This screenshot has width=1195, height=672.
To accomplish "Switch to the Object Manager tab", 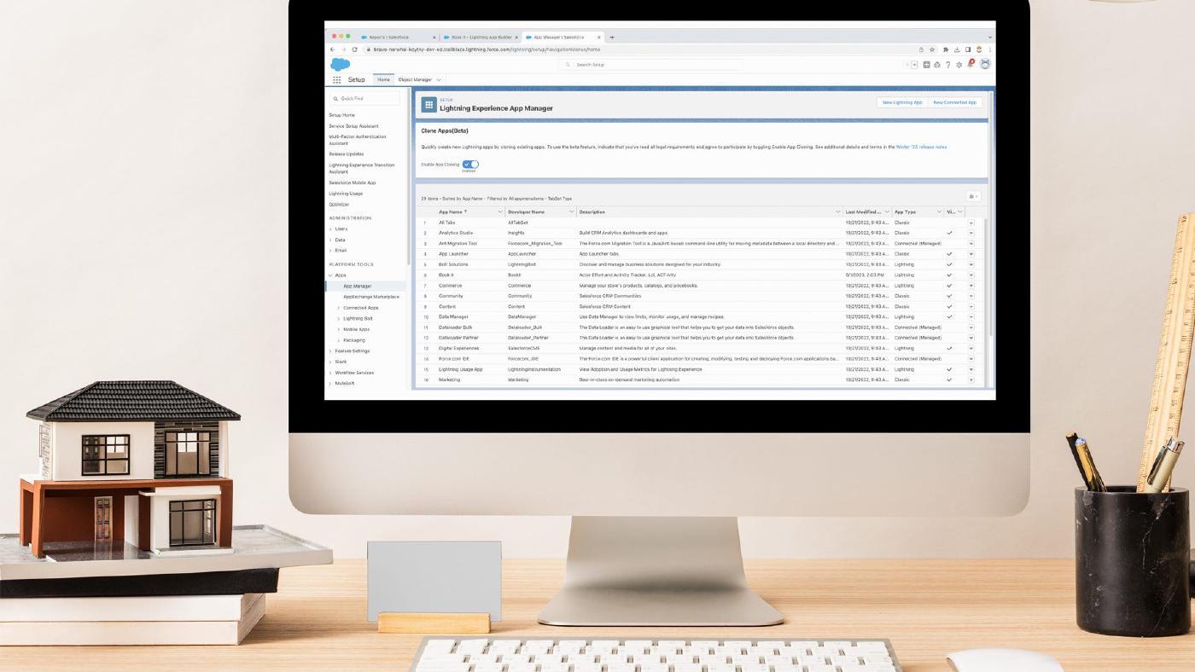I will 416,78.
